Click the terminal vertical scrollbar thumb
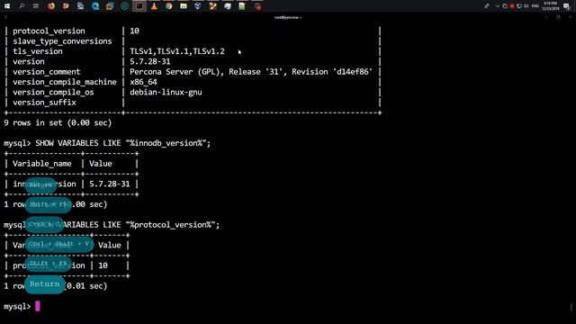 (x=571, y=306)
